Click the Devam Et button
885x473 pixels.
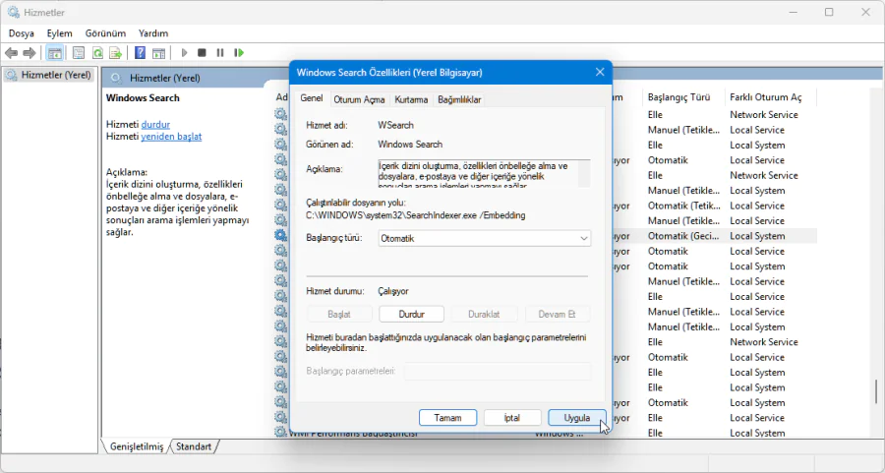[x=558, y=314]
